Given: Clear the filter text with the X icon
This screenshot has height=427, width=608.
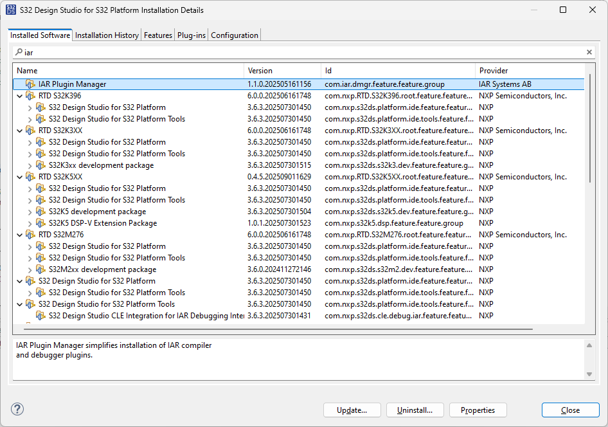Looking at the screenshot, I should (589, 52).
